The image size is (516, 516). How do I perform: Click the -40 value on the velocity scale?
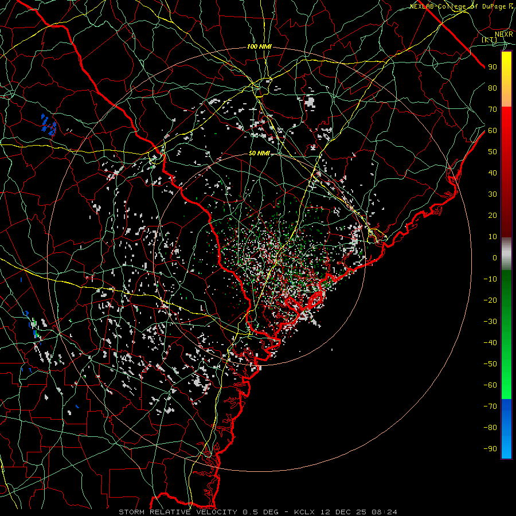(490, 343)
